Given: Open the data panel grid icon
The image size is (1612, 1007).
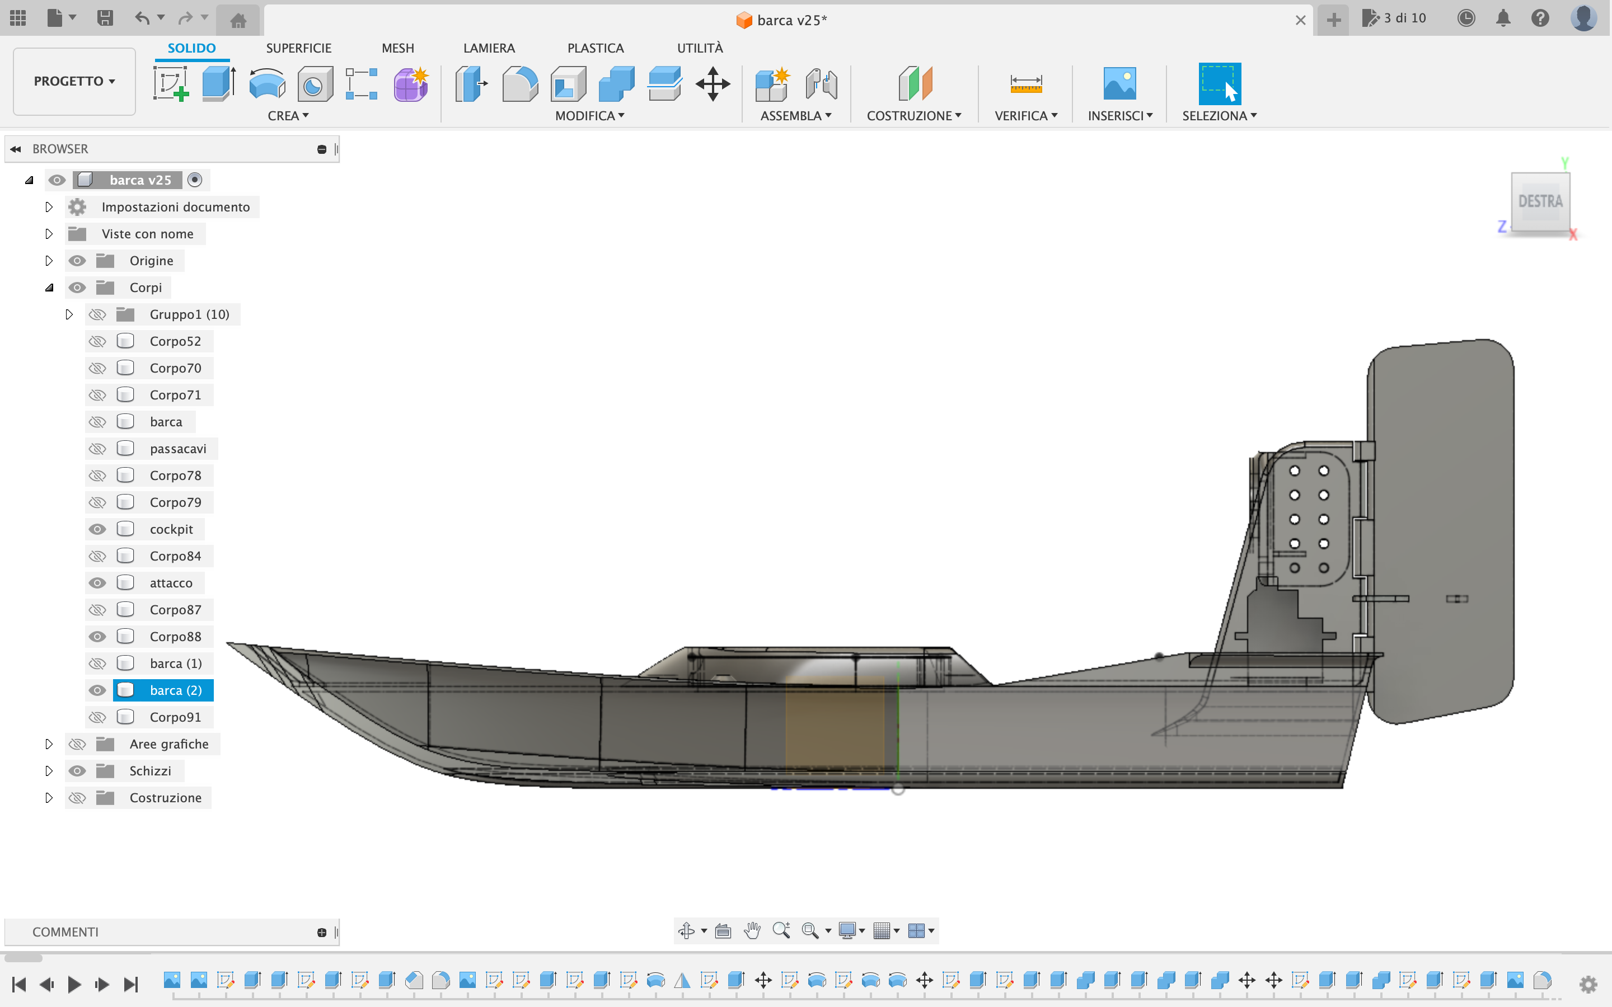Looking at the screenshot, I should pos(18,18).
